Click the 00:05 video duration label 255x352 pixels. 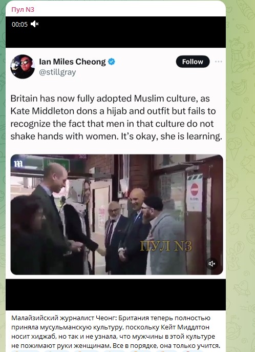click(19, 24)
